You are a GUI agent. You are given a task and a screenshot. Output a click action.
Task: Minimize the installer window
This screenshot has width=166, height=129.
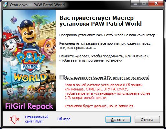pos(135,4)
